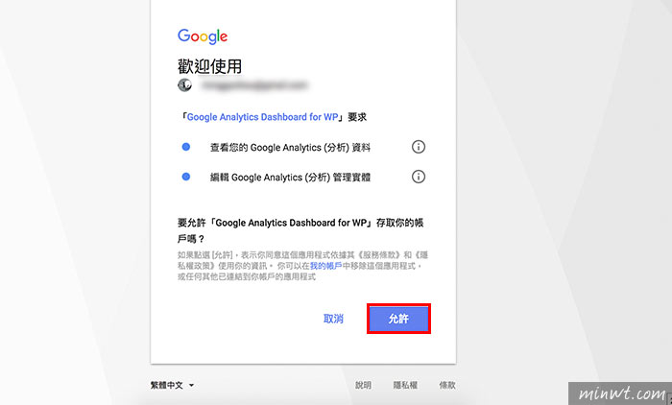
Task: Open the 隱私權 privacy link
Action: click(x=405, y=385)
